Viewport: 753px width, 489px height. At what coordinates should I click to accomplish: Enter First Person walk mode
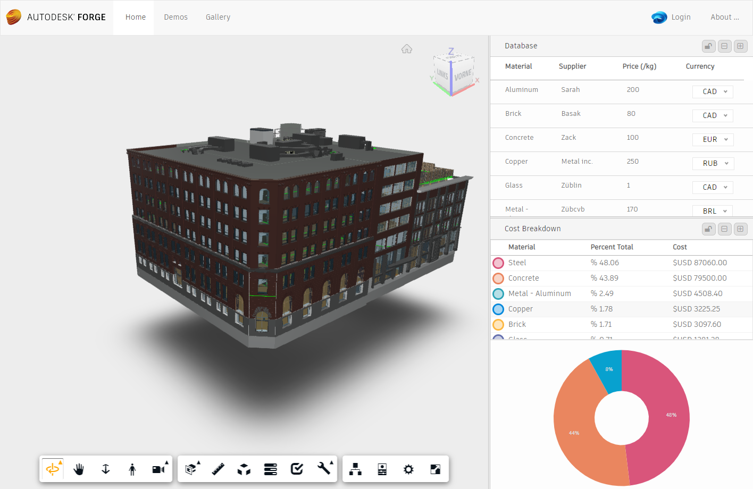[x=132, y=469]
